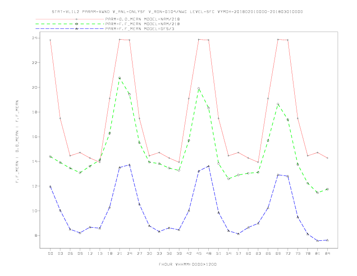Click the x-axis tick label 45
The image size is (357, 276).
pyautogui.click(x=199, y=253)
